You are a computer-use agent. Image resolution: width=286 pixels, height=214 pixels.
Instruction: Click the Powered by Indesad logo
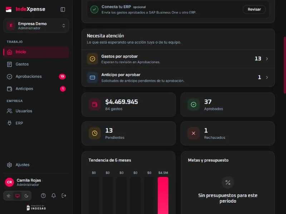(x=36, y=208)
